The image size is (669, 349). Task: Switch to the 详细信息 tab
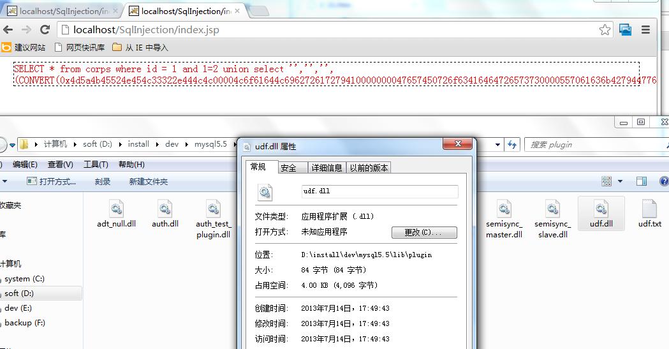pos(327,168)
